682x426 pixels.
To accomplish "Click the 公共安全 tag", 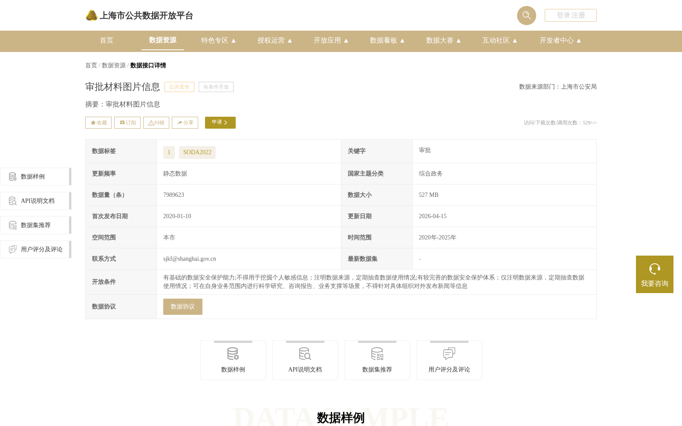I will (x=179, y=87).
